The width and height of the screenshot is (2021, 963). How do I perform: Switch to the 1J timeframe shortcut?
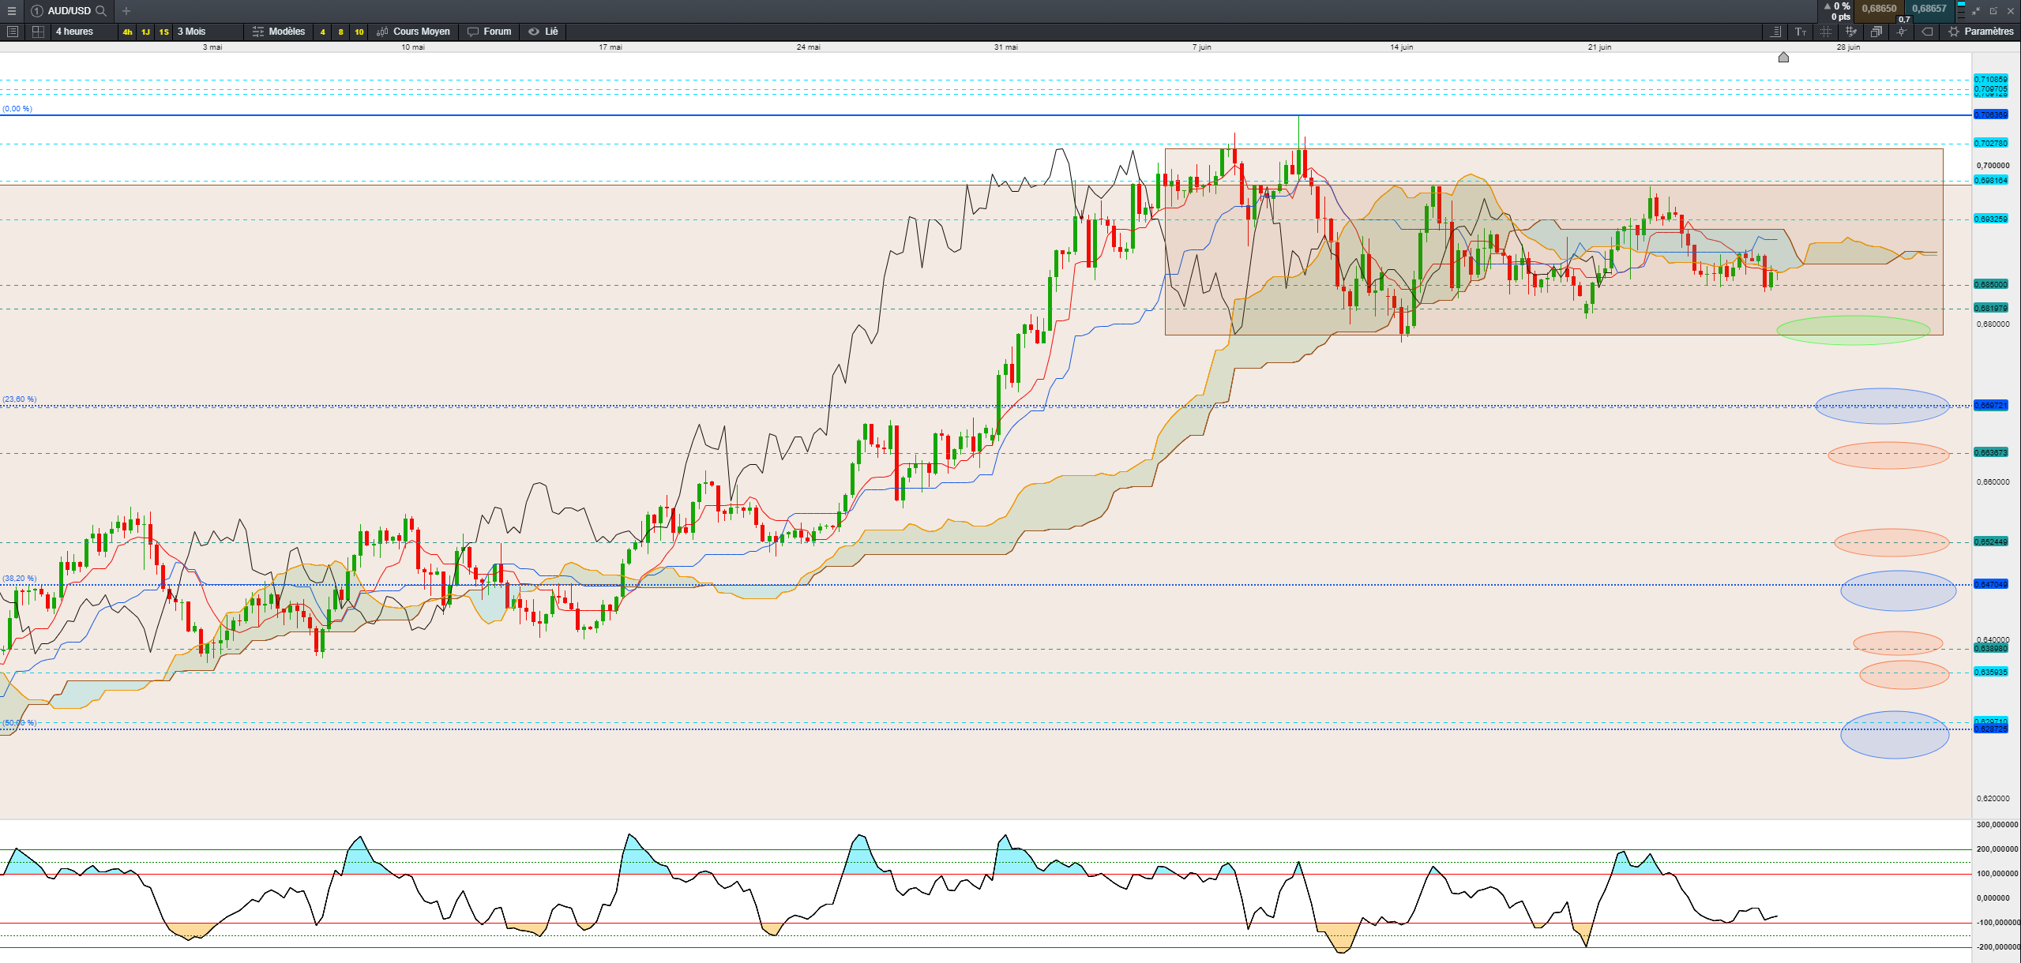[x=145, y=32]
